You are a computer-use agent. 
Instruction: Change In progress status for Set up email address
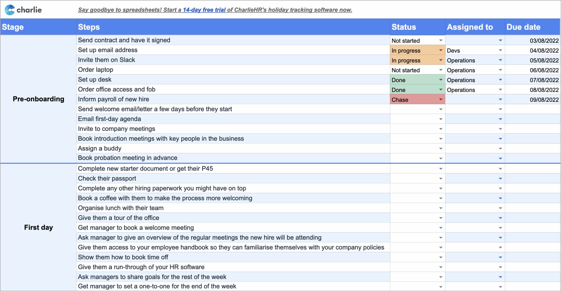point(441,50)
